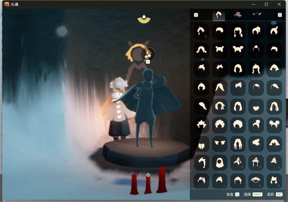Pick the hooded veil icon in row eight, second column
Viewport: 288px width, 202px height.
coord(220,163)
